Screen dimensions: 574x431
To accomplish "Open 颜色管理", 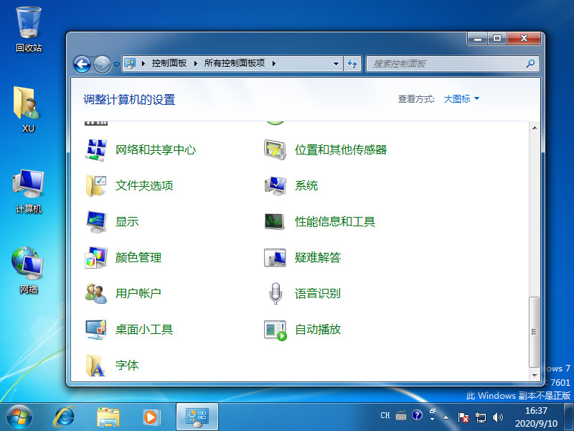I will point(139,257).
